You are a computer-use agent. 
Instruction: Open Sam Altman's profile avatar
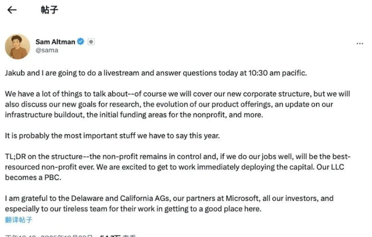click(17, 46)
